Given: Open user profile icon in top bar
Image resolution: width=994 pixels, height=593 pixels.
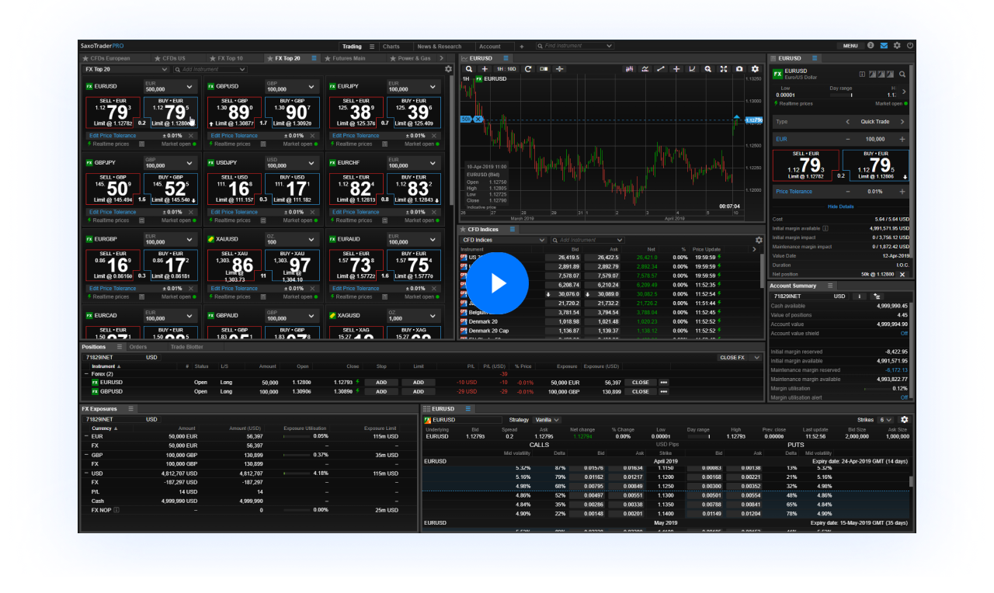Looking at the screenshot, I should click(x=871, y=46).
